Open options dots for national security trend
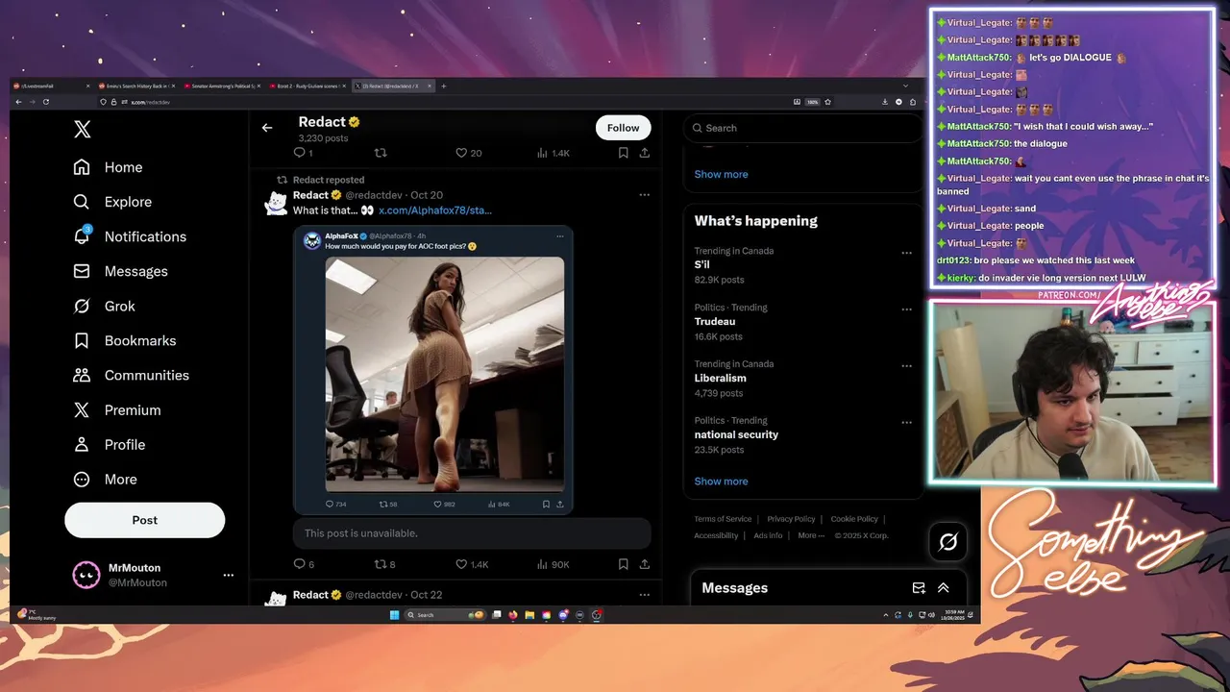 (906, 423)
